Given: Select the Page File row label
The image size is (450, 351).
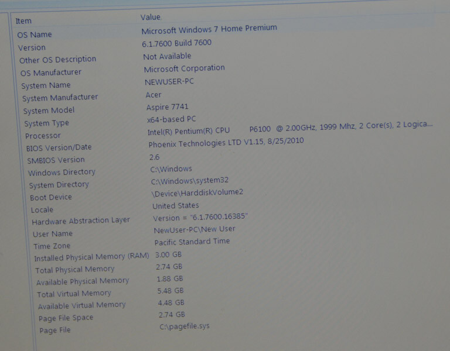Looking at the screenshot, I should (x=55, y=330).
